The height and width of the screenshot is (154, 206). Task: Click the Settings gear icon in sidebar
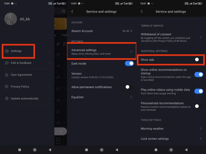(7, 51)
